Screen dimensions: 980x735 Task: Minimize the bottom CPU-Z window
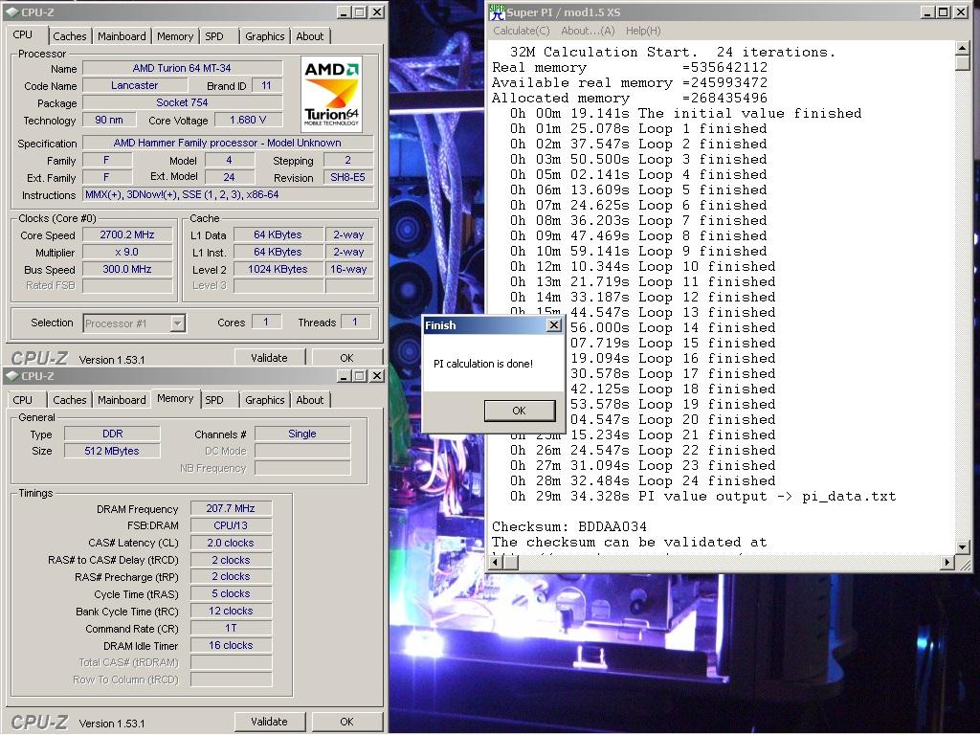(345, 375)
